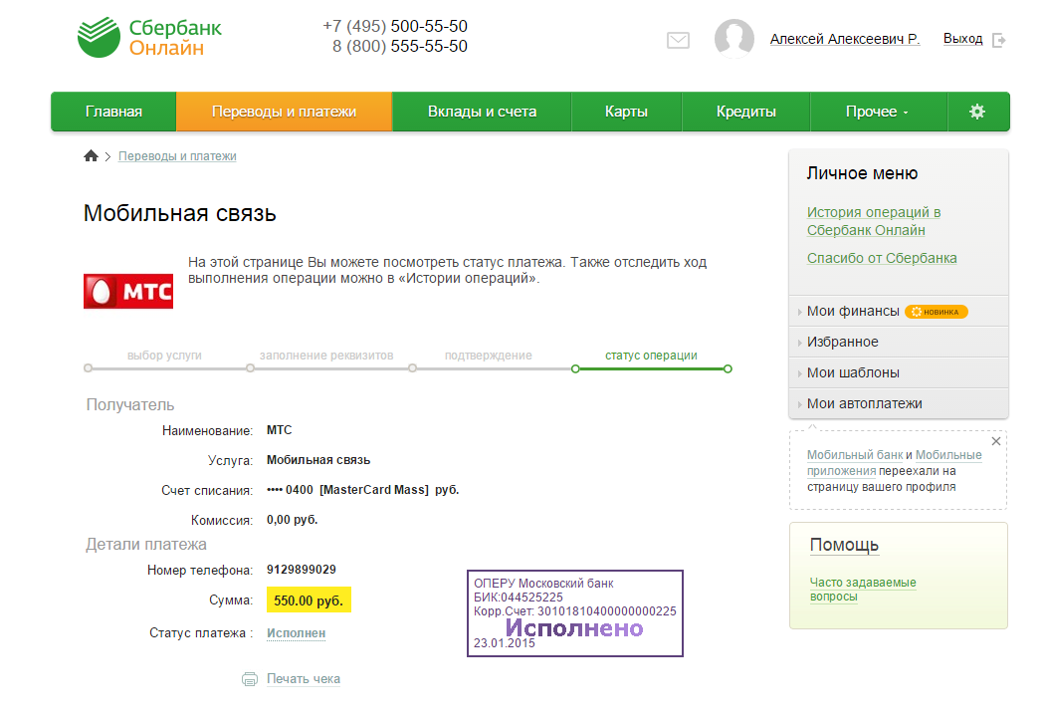Click the home breadcrumb icon

click(x=91, y=155)
